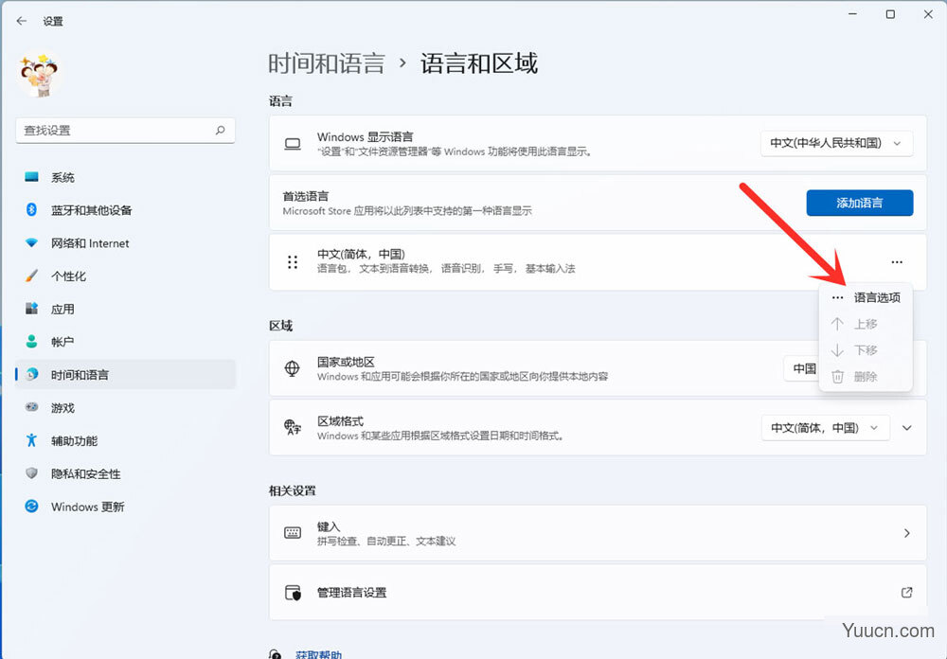This screenshot has height=659, width=947.
Task: Click the Windows 更新 sync icon
Action: (x=31, y=507)
